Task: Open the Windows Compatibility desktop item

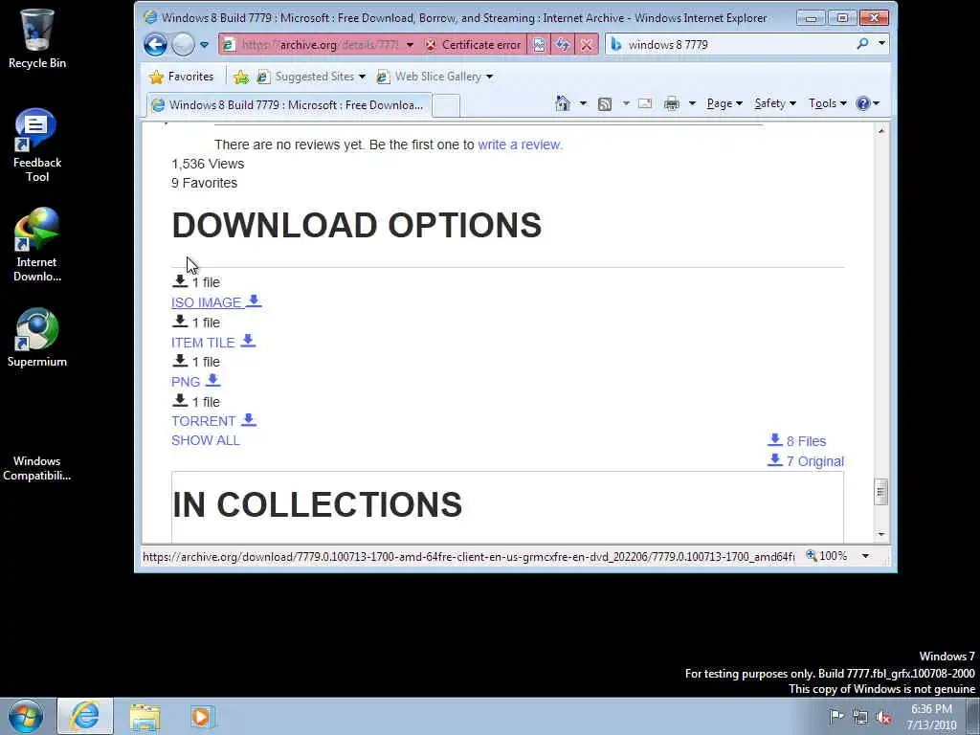Action: (x=37, y=467)
